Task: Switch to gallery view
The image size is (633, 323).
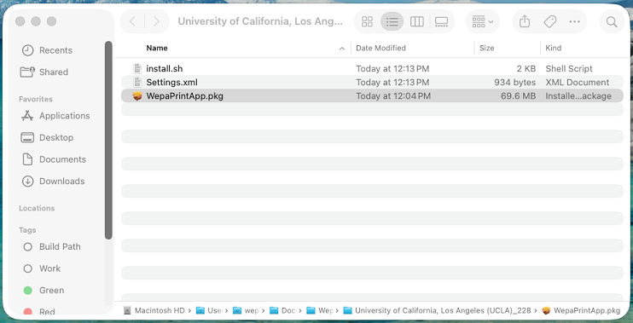Action: (441, 21)
